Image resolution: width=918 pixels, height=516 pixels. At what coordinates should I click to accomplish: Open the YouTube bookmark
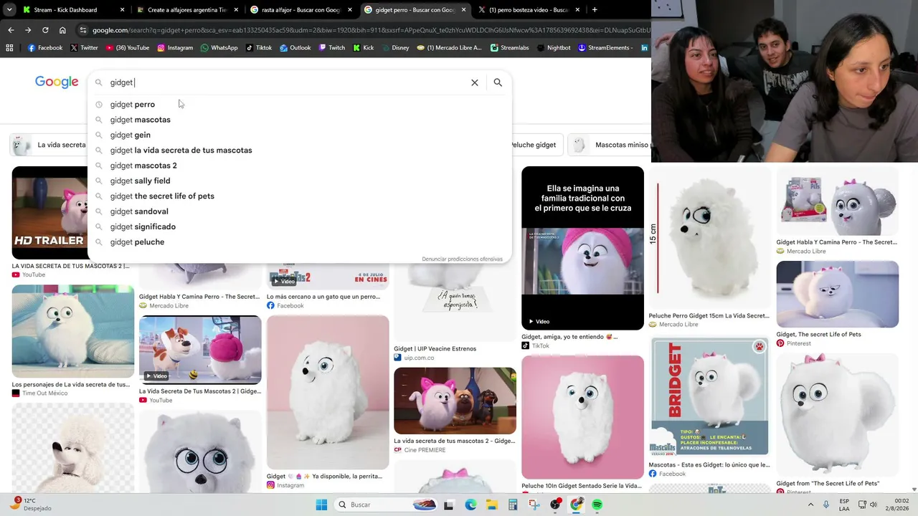127,48
